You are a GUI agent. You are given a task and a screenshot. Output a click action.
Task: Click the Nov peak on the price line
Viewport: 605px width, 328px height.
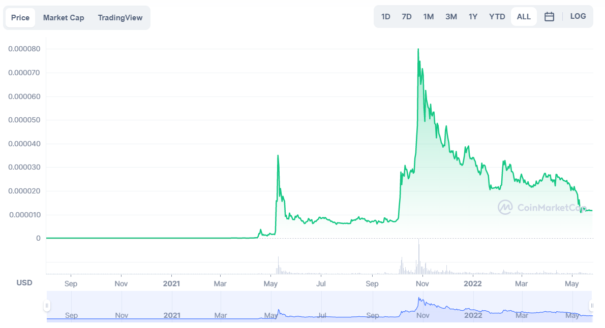coord(418,49)
